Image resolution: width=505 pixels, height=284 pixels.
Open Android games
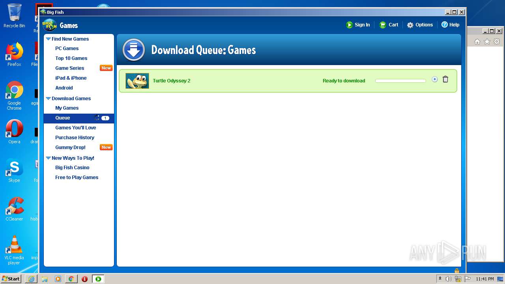tap(64, 88)
